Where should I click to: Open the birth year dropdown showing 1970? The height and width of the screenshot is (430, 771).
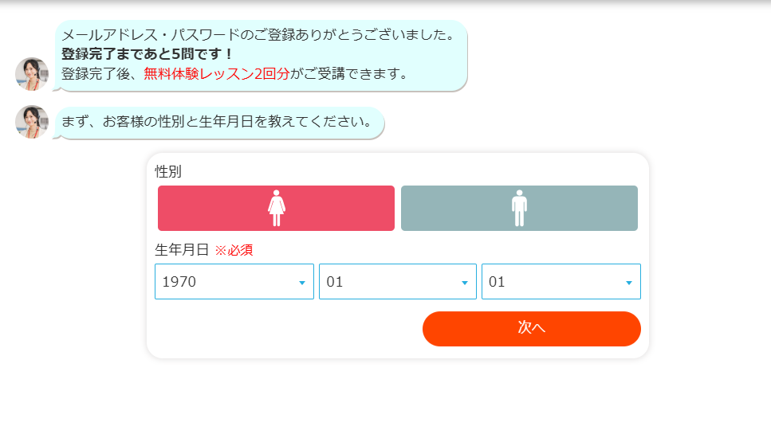[x=223, y=282]
